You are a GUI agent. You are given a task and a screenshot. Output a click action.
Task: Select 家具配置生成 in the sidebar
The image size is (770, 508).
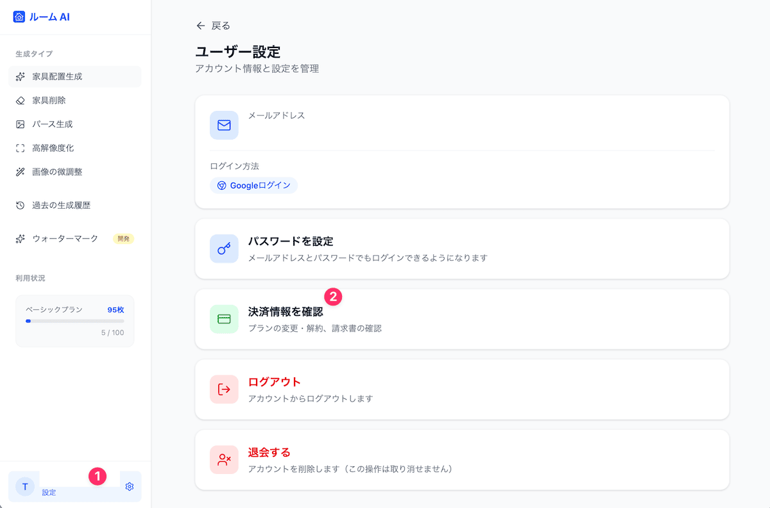coord(57,76)
